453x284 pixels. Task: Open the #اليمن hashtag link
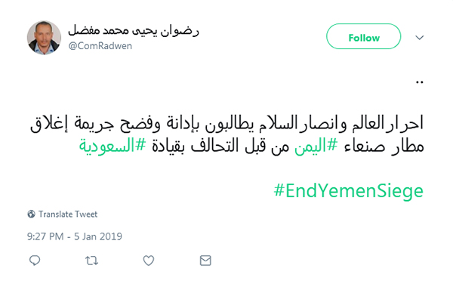(316, 145)
